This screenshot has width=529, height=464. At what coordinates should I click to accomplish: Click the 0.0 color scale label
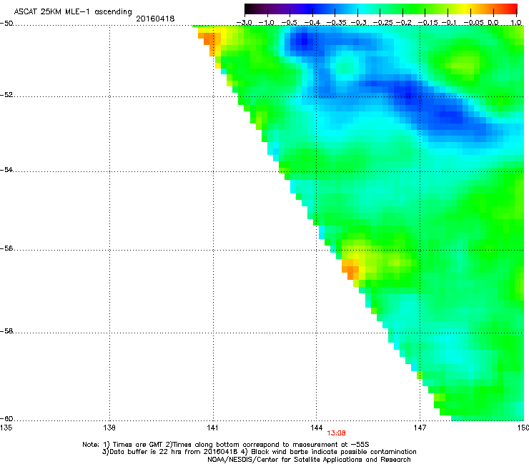493,23
